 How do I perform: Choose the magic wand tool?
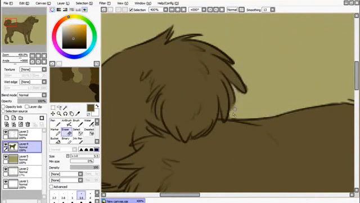click(65, 108)
